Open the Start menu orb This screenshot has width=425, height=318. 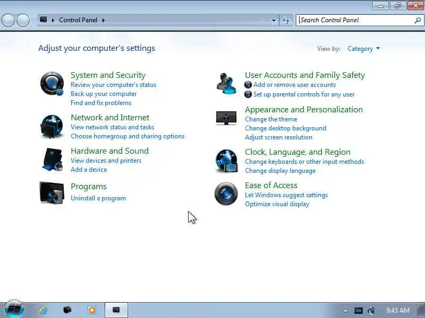click(x=14, y=310)
